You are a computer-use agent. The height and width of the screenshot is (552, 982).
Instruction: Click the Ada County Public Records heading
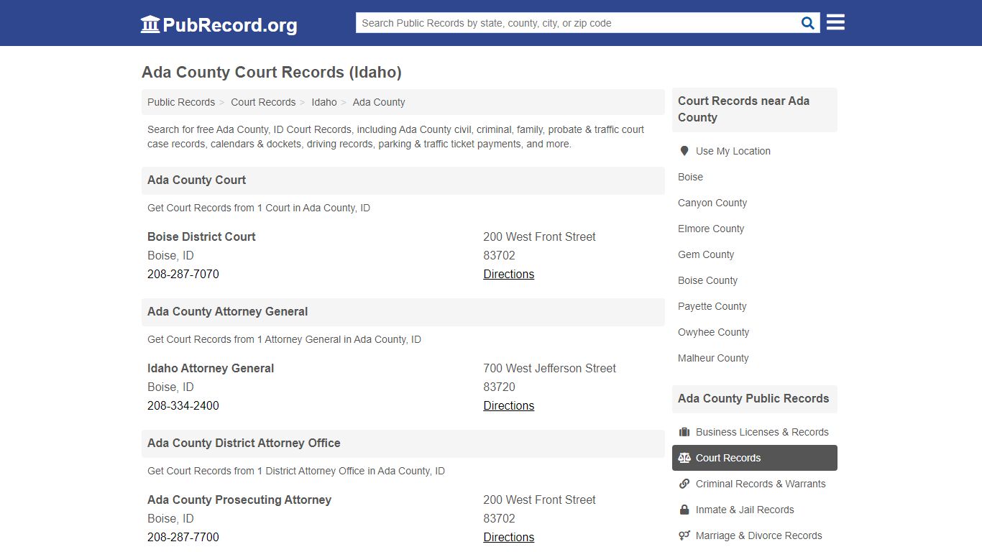coord(755,399)
